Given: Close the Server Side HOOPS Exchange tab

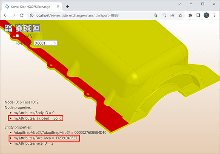Looking at the screenshot, I should point(58,7).
